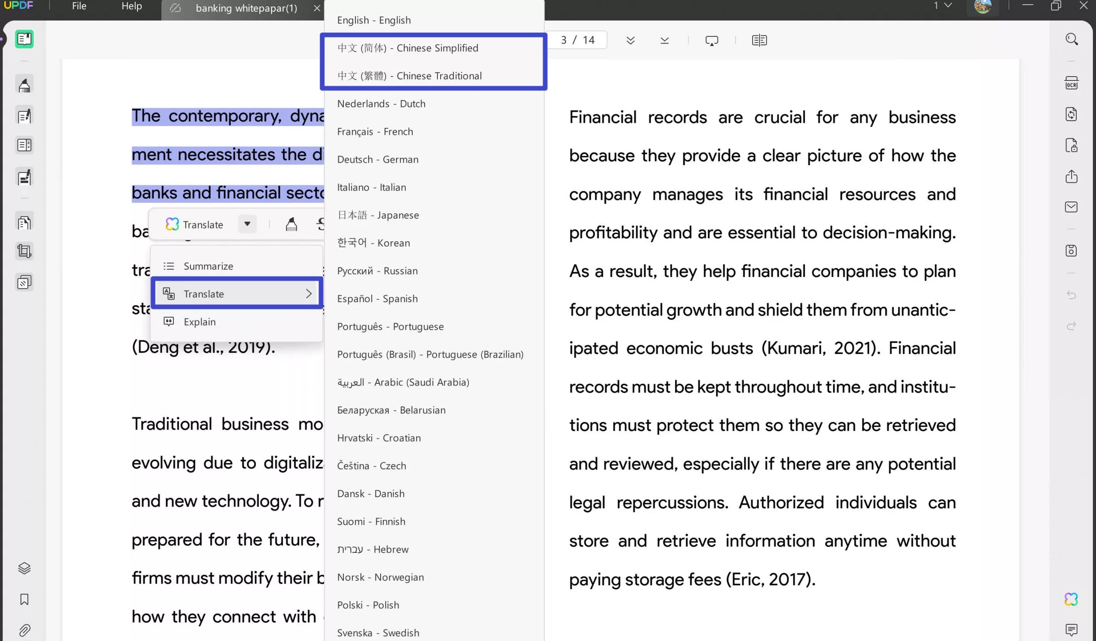This screenshot has height=641, width=1096.
Task: Open the File menu
Action: point(78,6)
